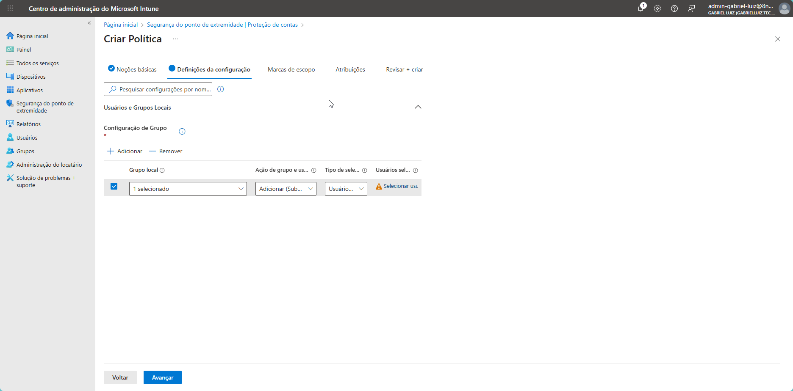
Task: Click info icon for Usuários selecionados column
Action: point(416,171)
